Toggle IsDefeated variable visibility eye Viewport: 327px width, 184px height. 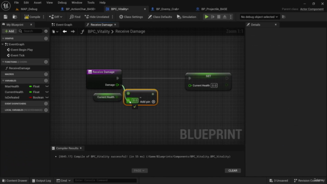tap(47, 98)
